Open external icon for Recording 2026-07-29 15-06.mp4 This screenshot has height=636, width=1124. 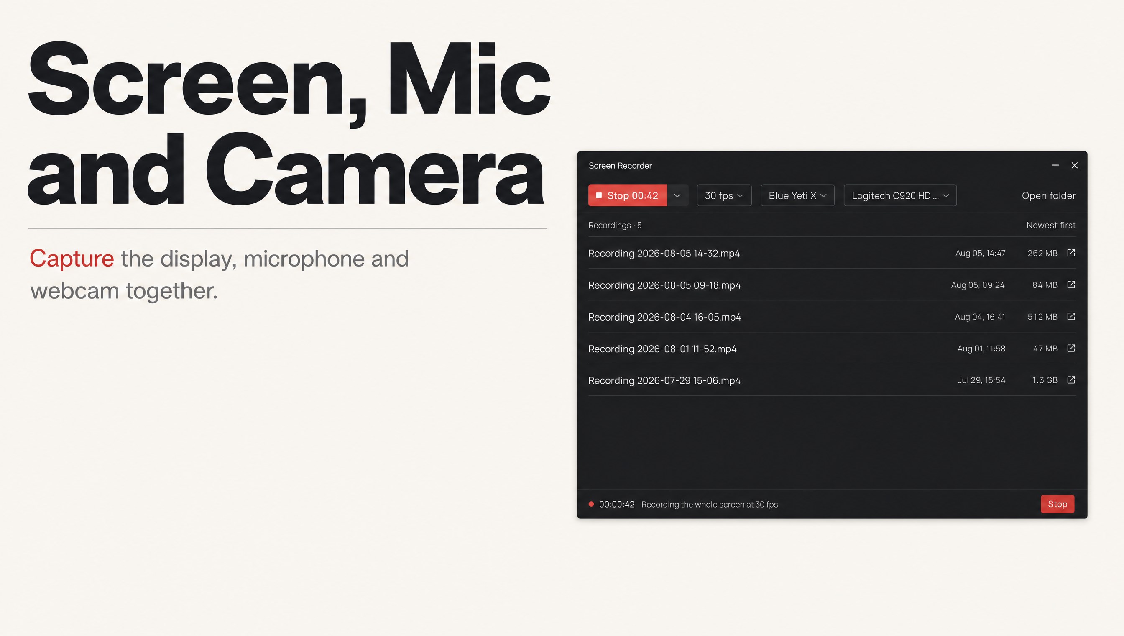point(1071,380)
